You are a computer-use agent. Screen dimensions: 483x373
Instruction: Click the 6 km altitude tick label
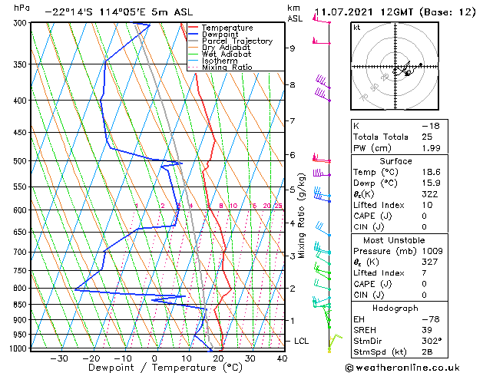(292, 155)
